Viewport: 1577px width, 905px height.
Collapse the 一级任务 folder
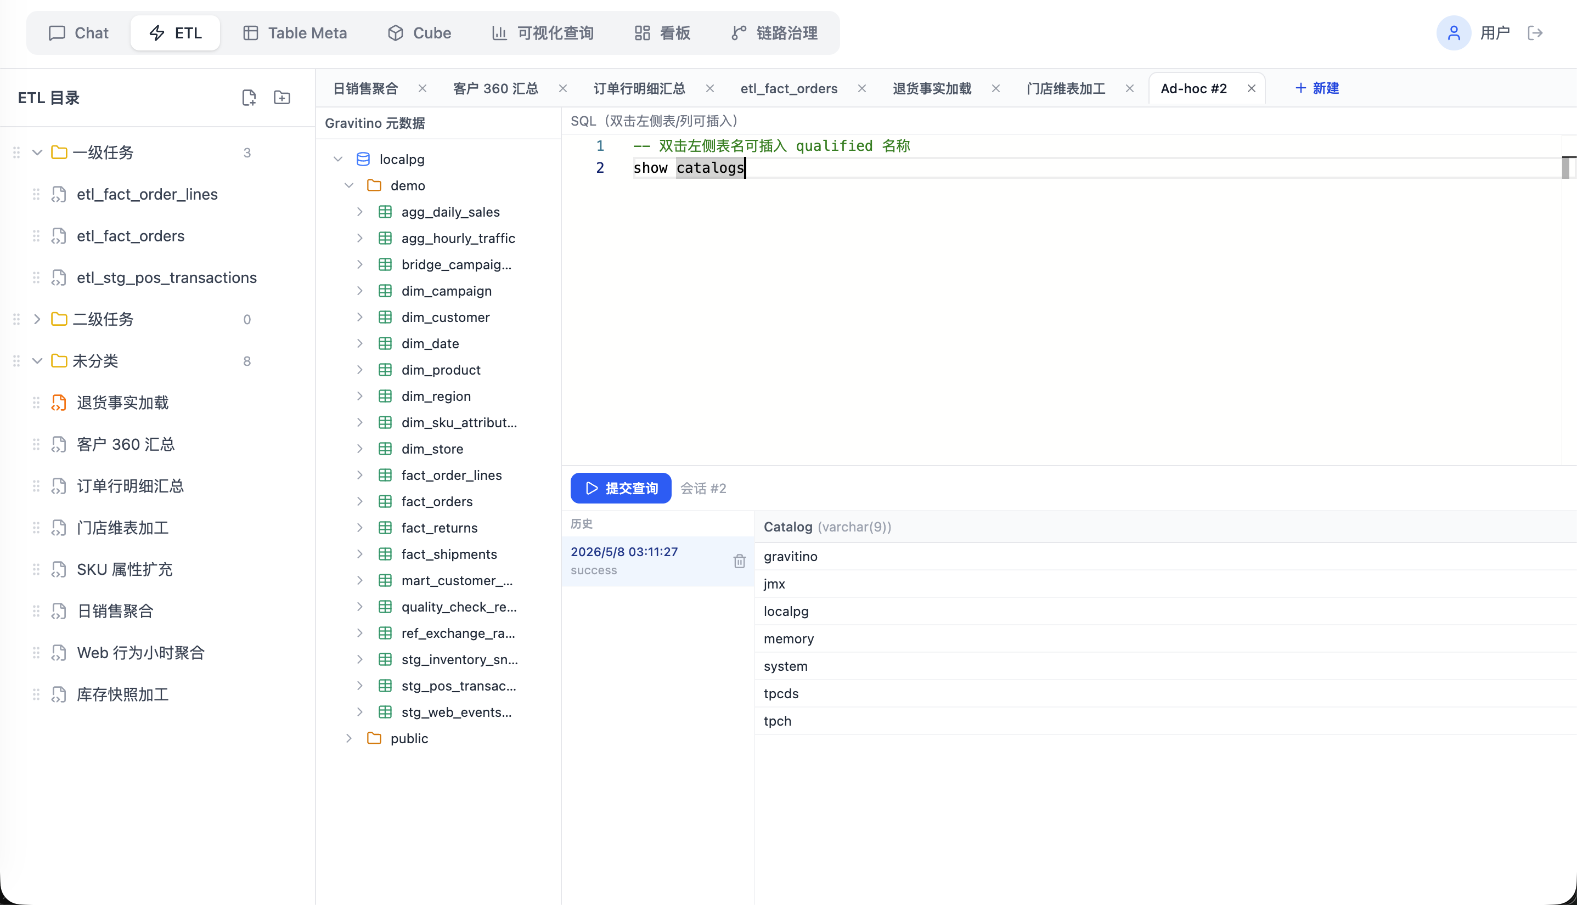(x=37, y=153)
